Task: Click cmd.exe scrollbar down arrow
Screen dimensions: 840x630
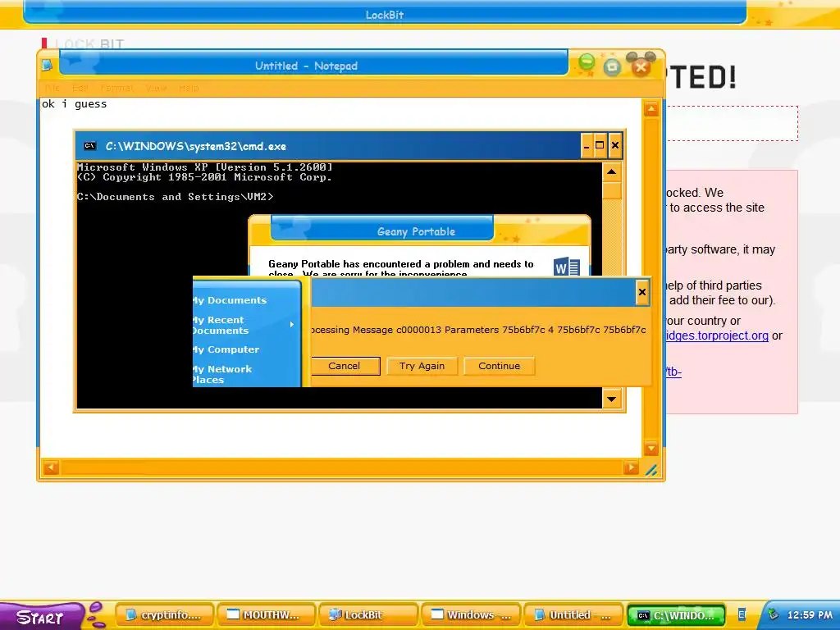Action: click(612, 399)
